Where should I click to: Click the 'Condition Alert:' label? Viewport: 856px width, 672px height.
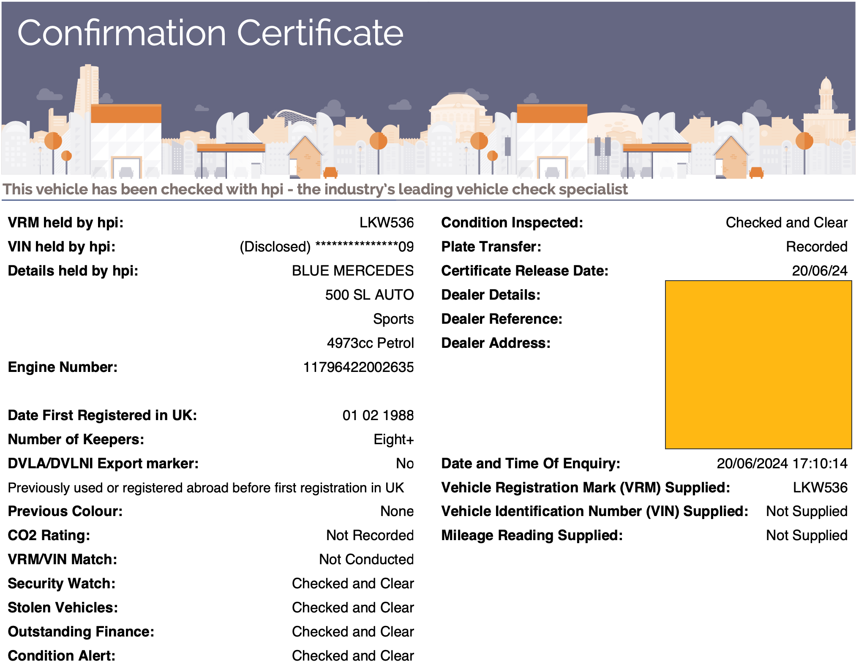click(x=62, y=656)
